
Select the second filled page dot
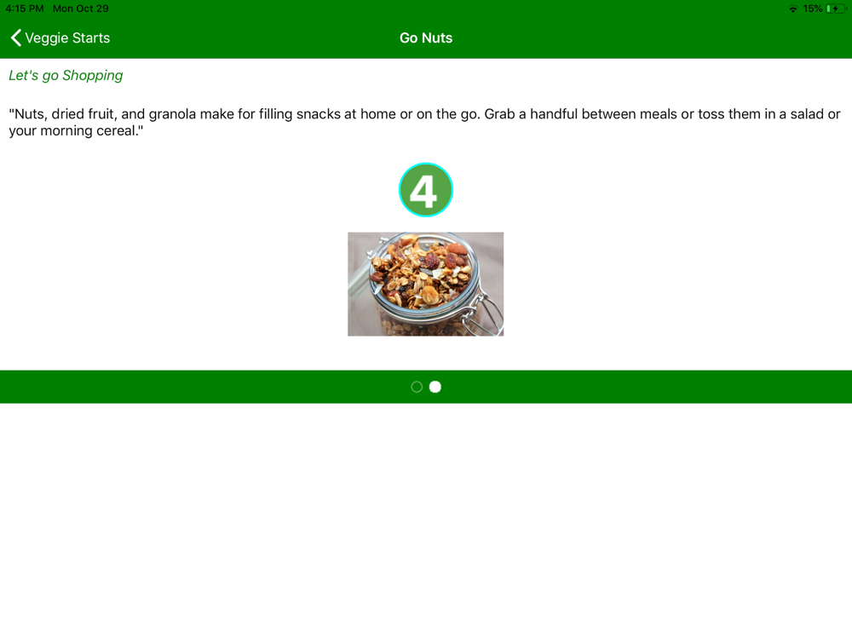(x=435, y=386)
